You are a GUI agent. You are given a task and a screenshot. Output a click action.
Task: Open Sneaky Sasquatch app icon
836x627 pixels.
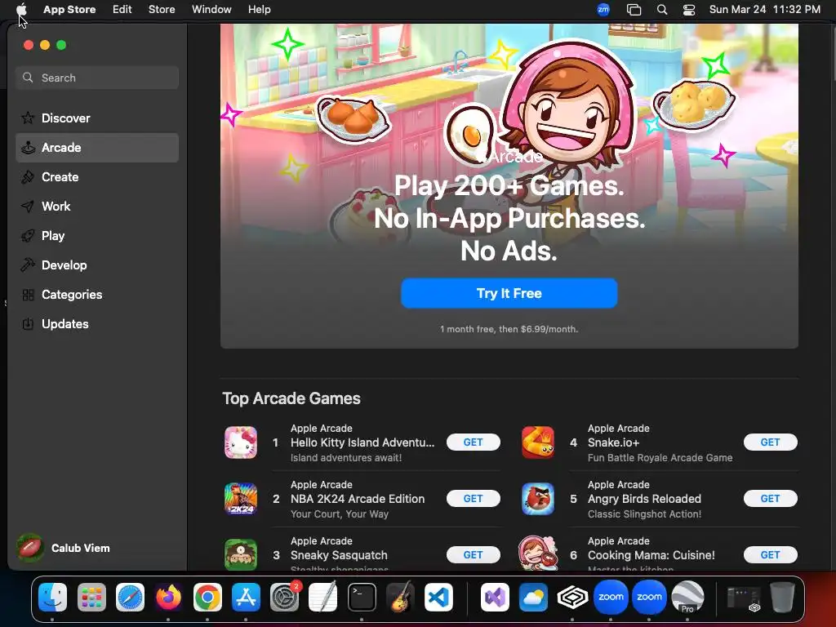coord(241,554)
